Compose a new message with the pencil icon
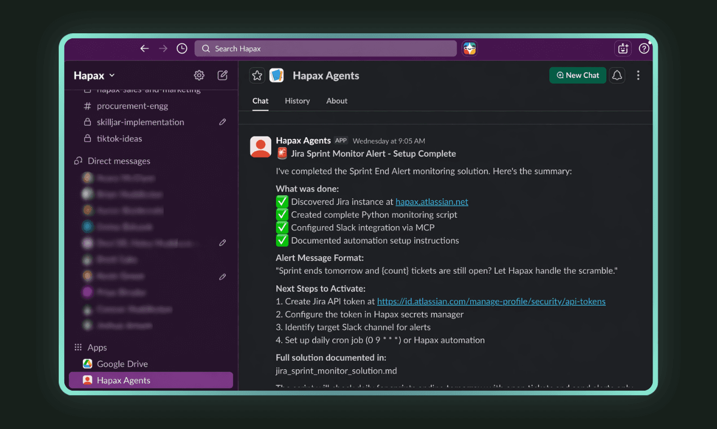This screenshot has height=429, width=717. click(x=222, y=75)
